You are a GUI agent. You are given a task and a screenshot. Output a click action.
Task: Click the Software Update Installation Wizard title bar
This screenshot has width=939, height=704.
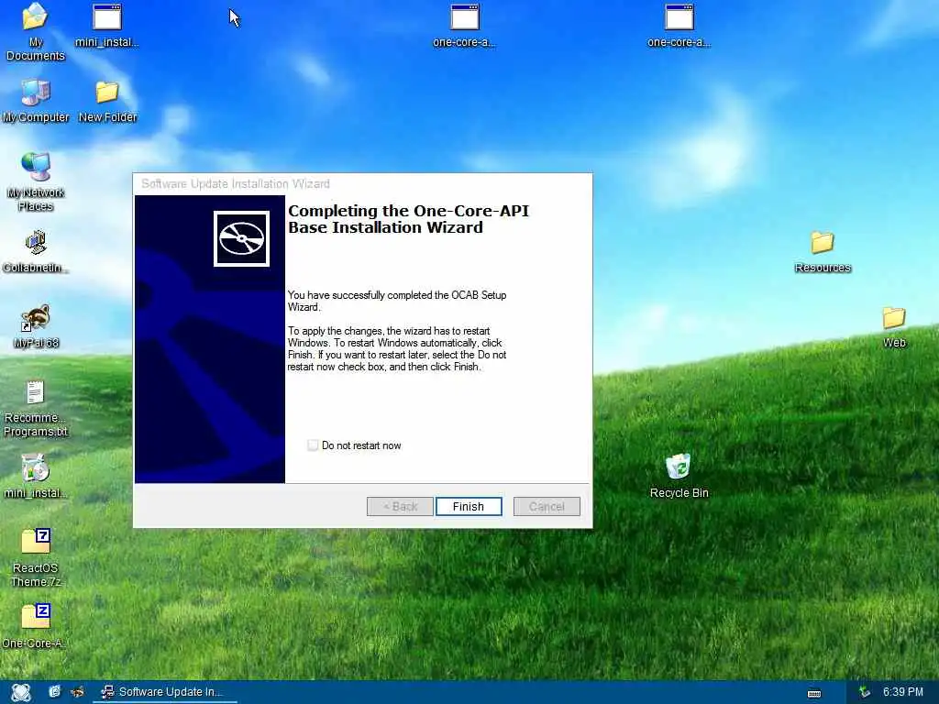click(x=362, y=183)
